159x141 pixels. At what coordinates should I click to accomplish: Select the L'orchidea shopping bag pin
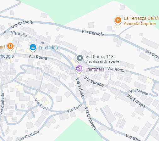33,48
